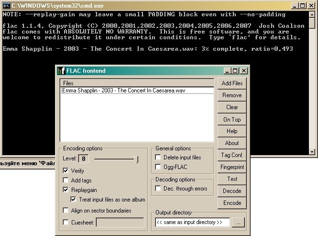Close the FLAC frontend window
Screen dimensions: 318x236
[244, 71]
